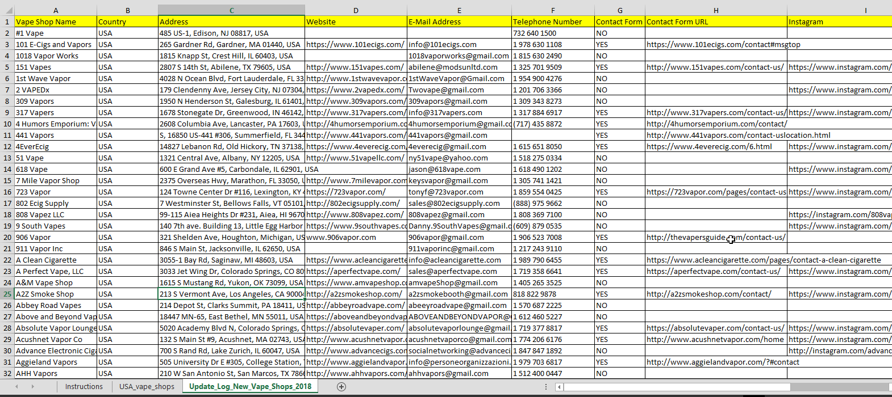
Task: Select column C header
Action: 231,10
